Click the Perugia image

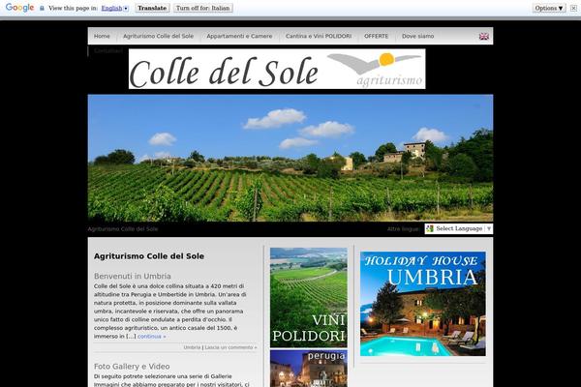point(309,369)
